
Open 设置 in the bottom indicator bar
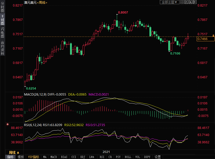(158, 157)
